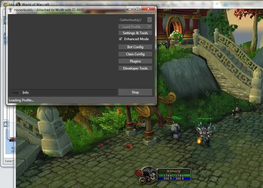Switch to the Log tab
The width and height of the screenshot is (263, 188).
pyautogui.click(x=15, y=93)
